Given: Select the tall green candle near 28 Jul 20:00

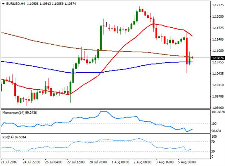Looking at the screenshot, I should pyautogui.click(x=101, y=38).
